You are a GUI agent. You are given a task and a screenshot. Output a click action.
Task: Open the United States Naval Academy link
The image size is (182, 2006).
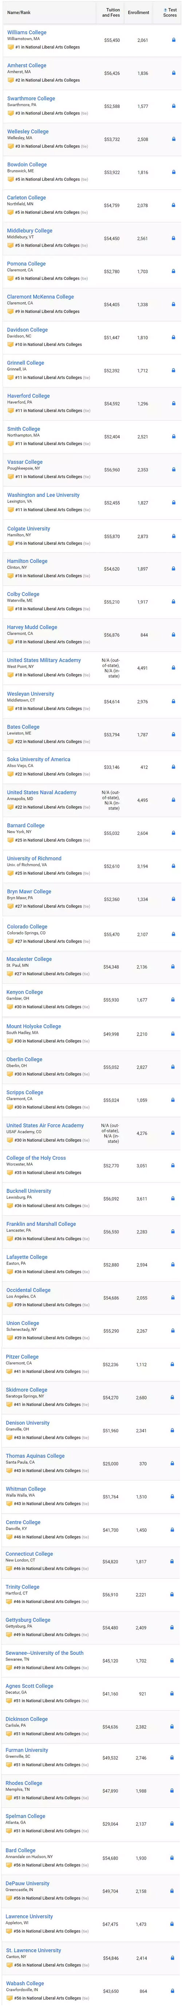[42, 793]
